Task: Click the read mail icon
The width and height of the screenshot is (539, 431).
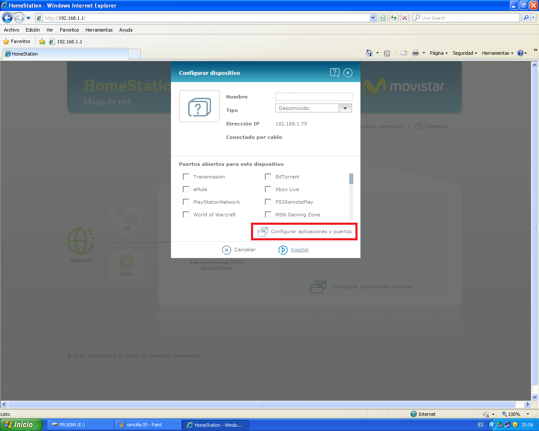Action: point(404,53)
